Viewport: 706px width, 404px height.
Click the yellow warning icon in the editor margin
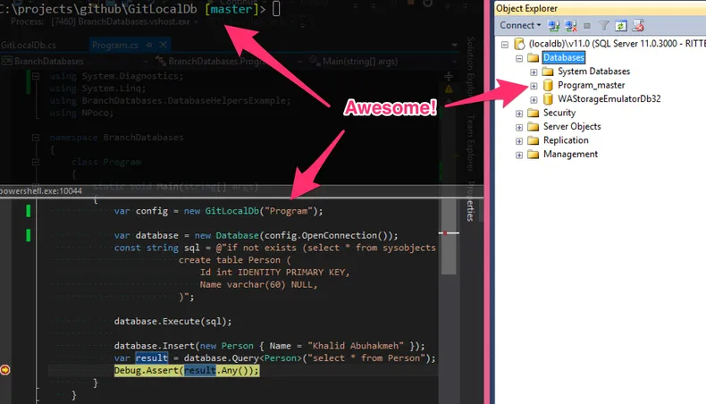tap(449, 89)
